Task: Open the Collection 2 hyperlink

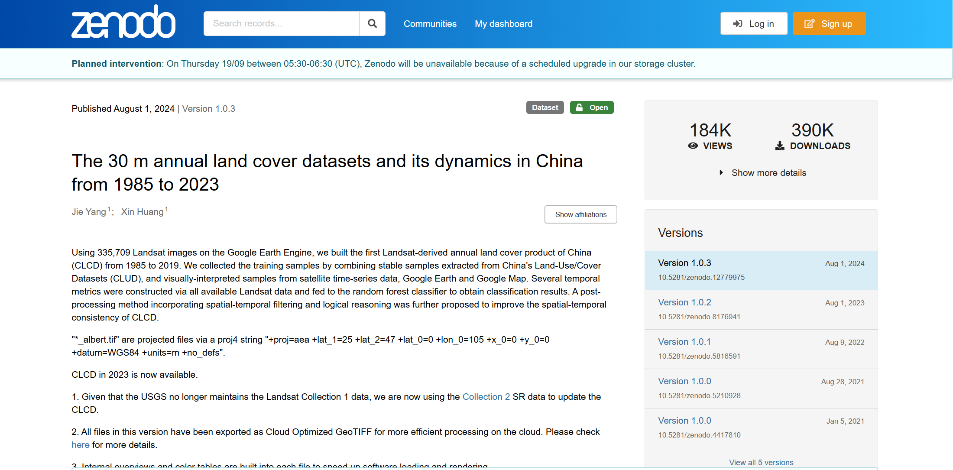Action: 486,397
